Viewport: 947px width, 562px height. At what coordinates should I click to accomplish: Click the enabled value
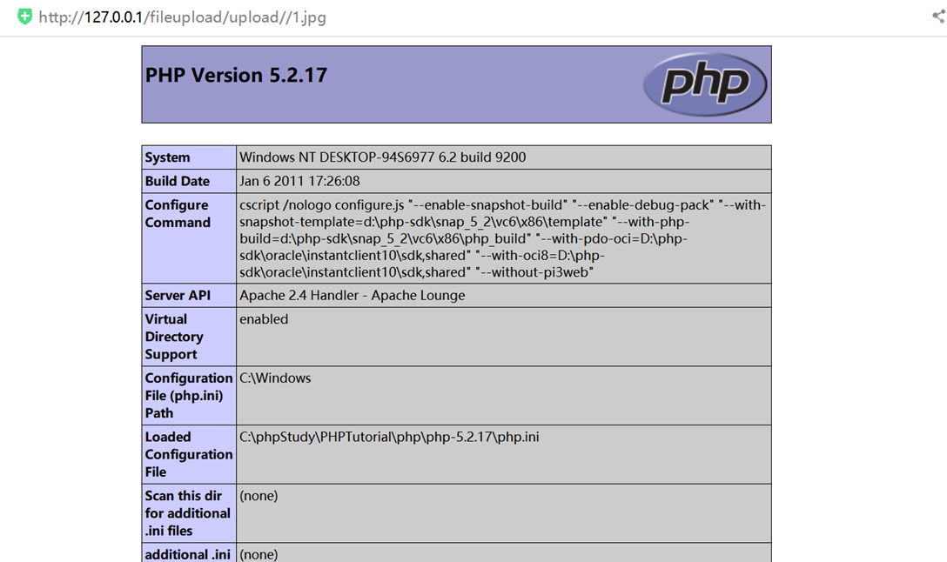click(264, 319)
